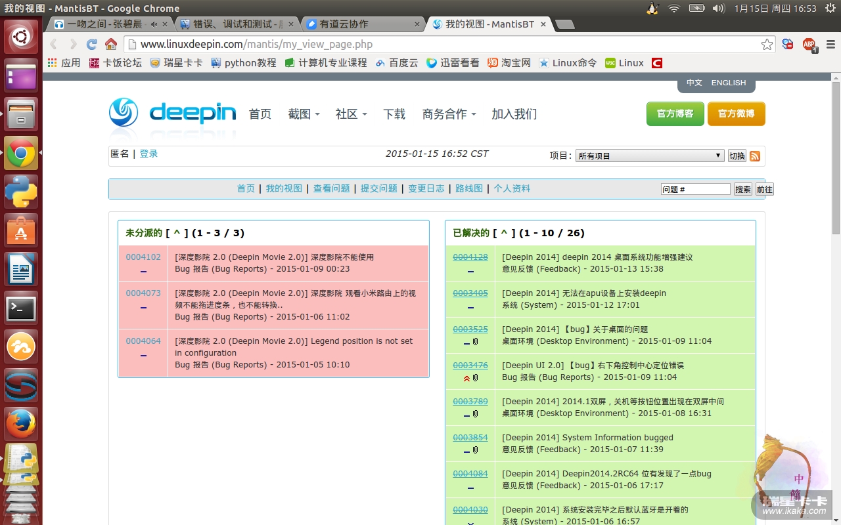Viewport: 841px width, 525px height.
Task: Open the python教程 bookmark
Action: coord(244,63)
